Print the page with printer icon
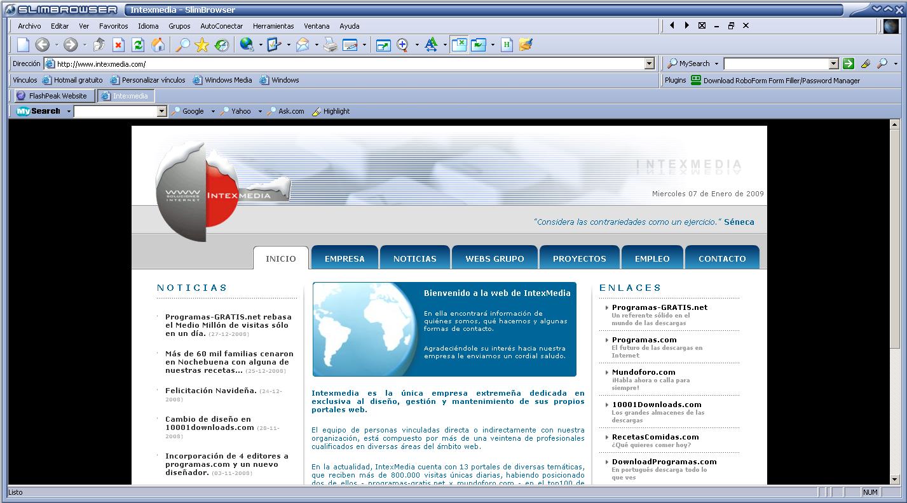Viewport: 907px width, 503px height. pos(331,44)
